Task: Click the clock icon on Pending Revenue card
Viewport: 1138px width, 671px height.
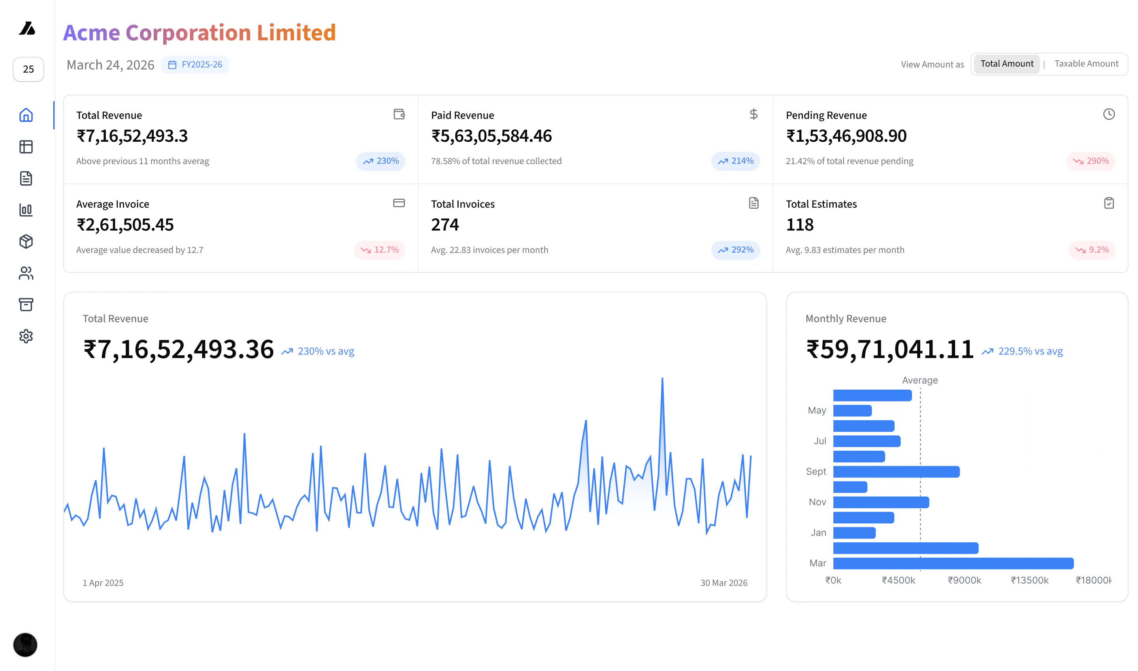Action: click(1109, 114)
